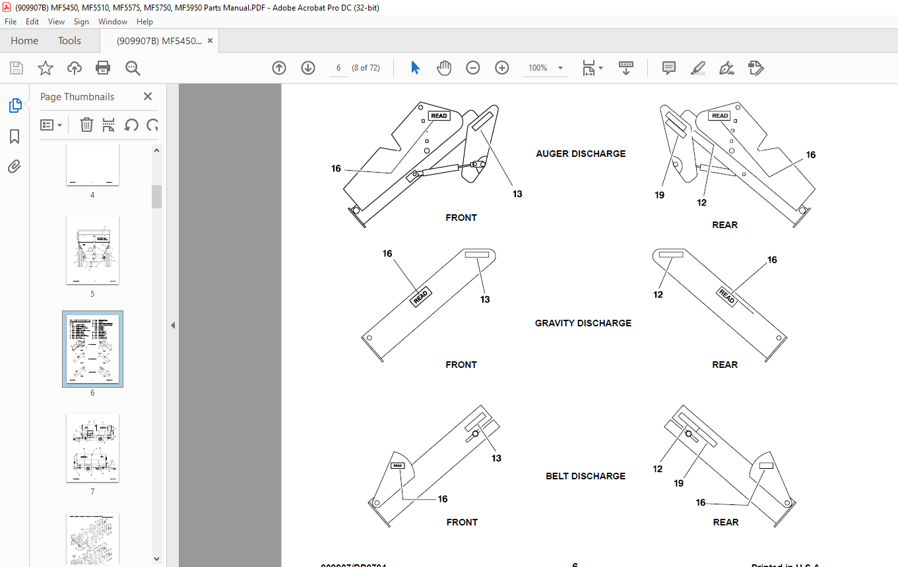Go to the previous page arrow

(279, 68)
